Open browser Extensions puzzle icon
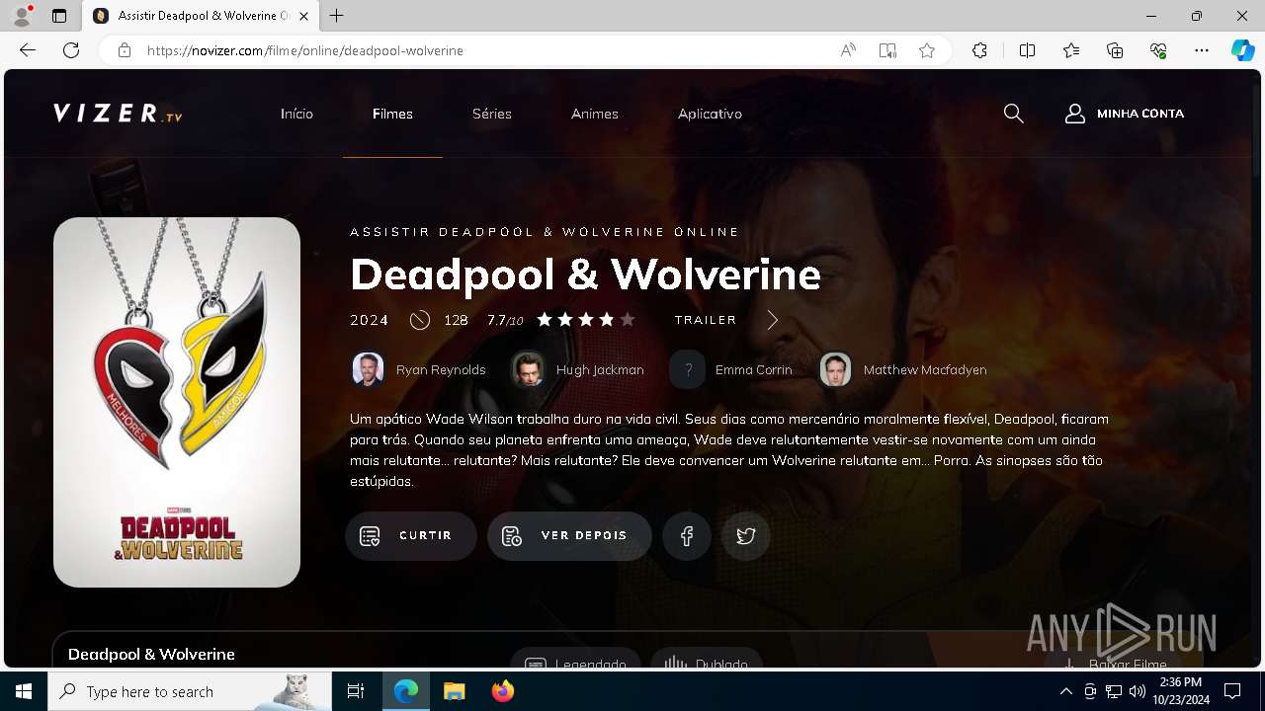This screenshot has width=1265, height=711. click(x=979, y=50)
